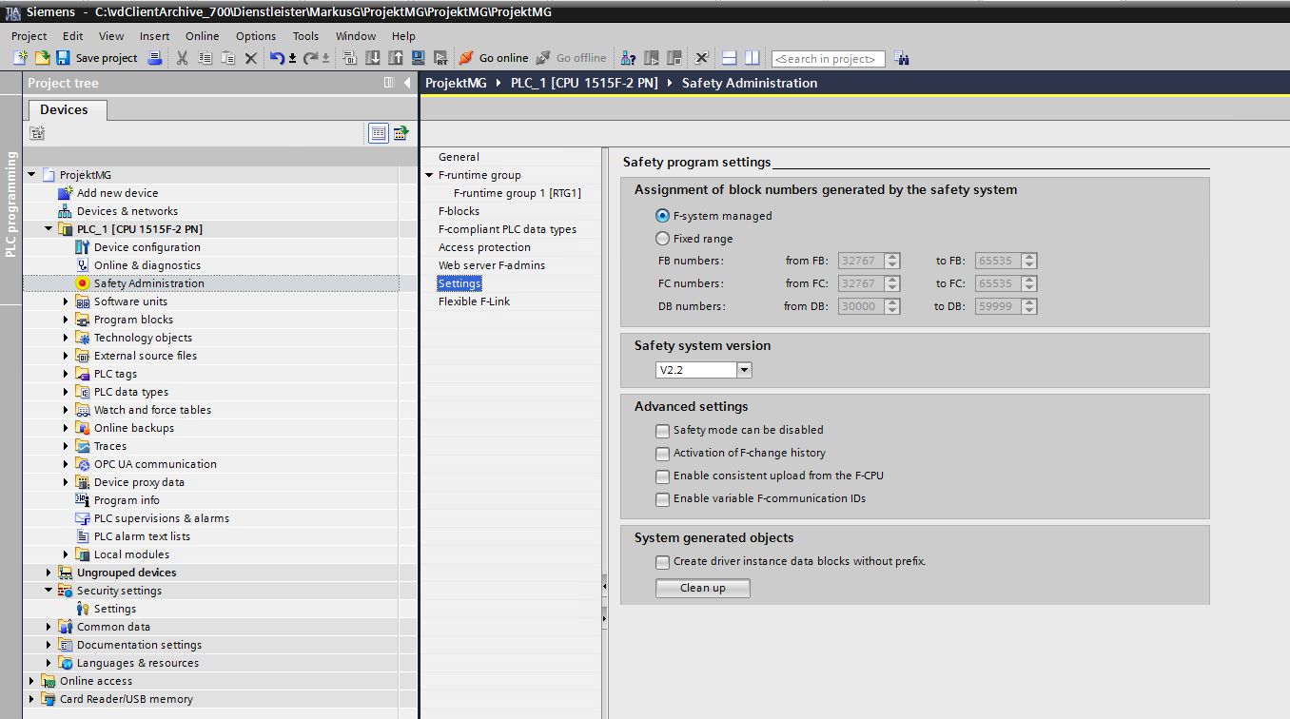The height and width of the screenshot is (719, 1290).
Task: Click the Search in project field
Action: click(828, 59)
